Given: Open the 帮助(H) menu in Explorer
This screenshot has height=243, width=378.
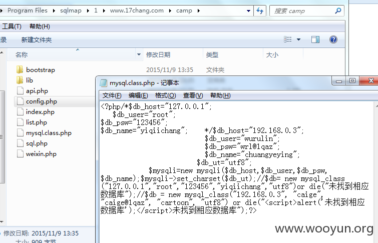Looking at the screenshot, I should click(x=40, y=26).
